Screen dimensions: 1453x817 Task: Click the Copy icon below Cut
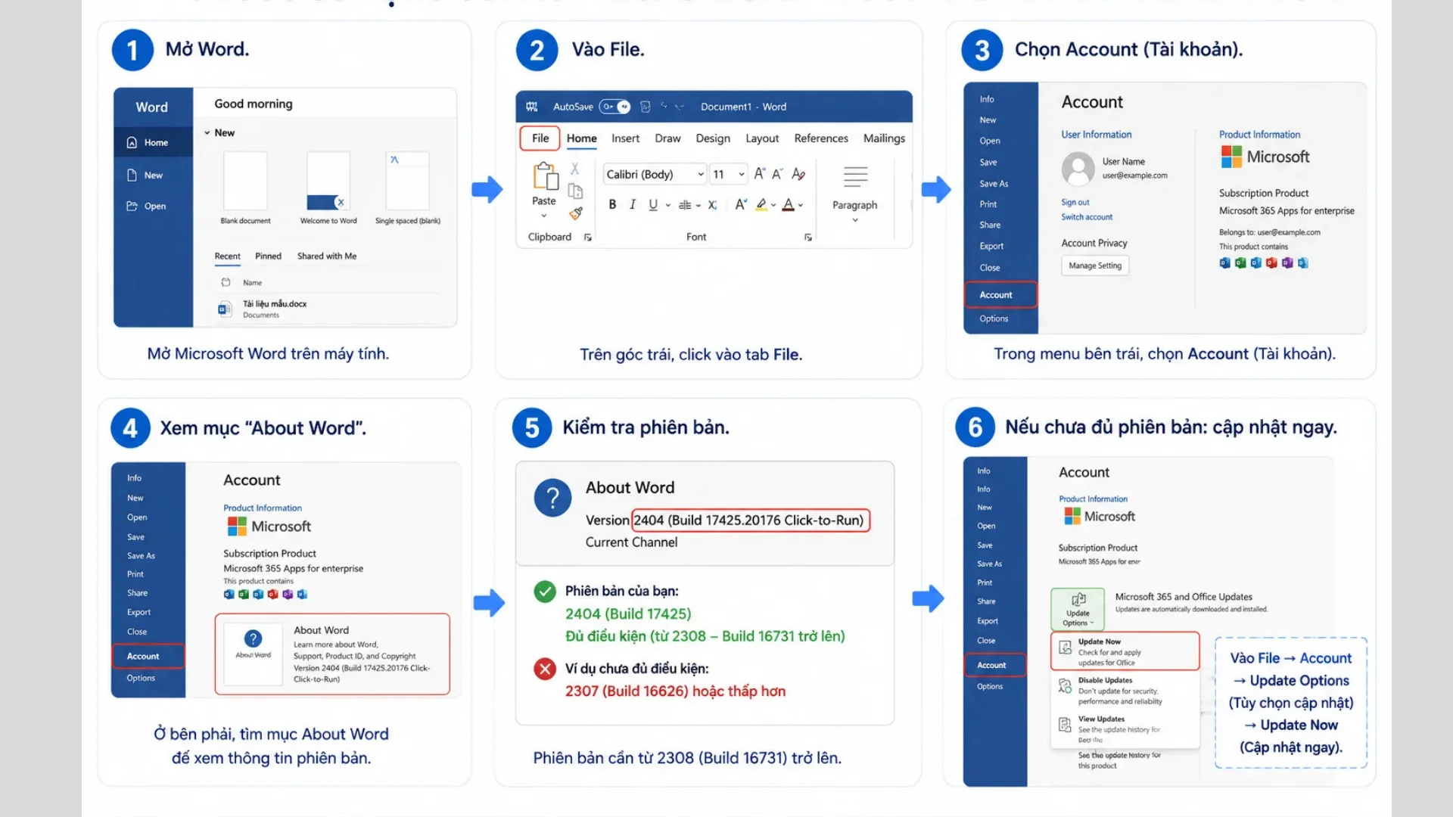point(575,191)
